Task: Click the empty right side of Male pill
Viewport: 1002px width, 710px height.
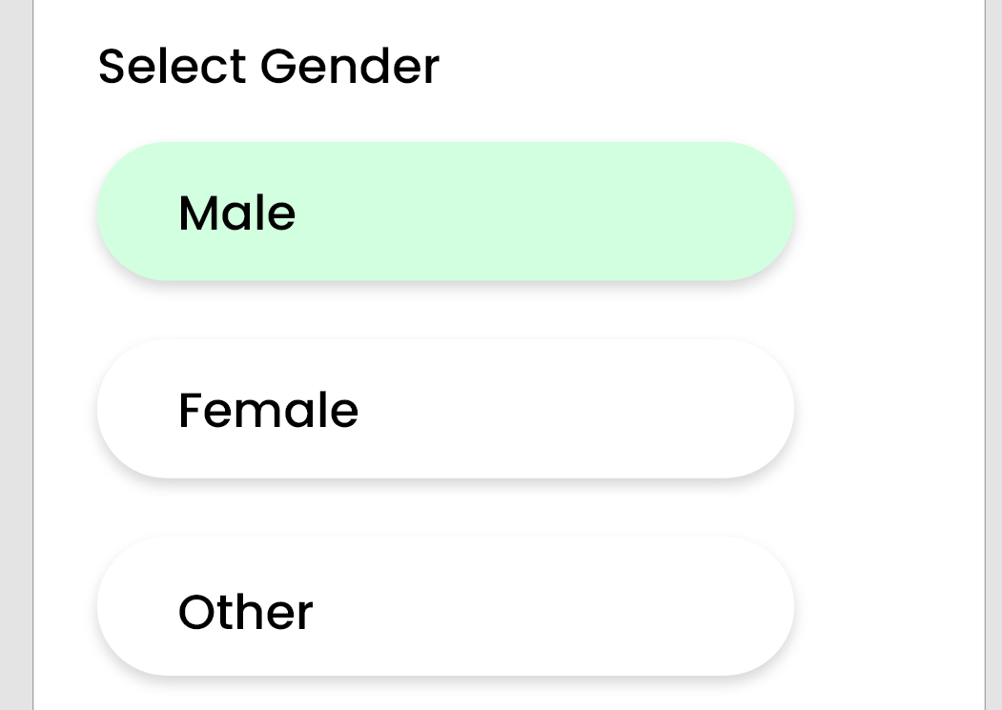Action: [x=620, y=212]
